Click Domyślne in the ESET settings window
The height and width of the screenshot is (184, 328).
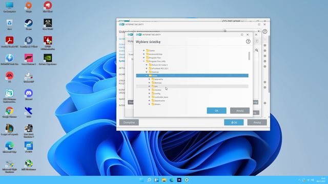(x=129, y=123)
